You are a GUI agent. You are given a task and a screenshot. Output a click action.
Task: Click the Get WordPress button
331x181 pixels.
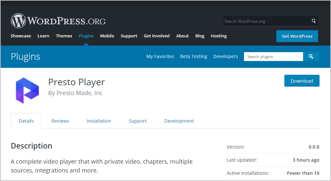[x=297, y=36]
